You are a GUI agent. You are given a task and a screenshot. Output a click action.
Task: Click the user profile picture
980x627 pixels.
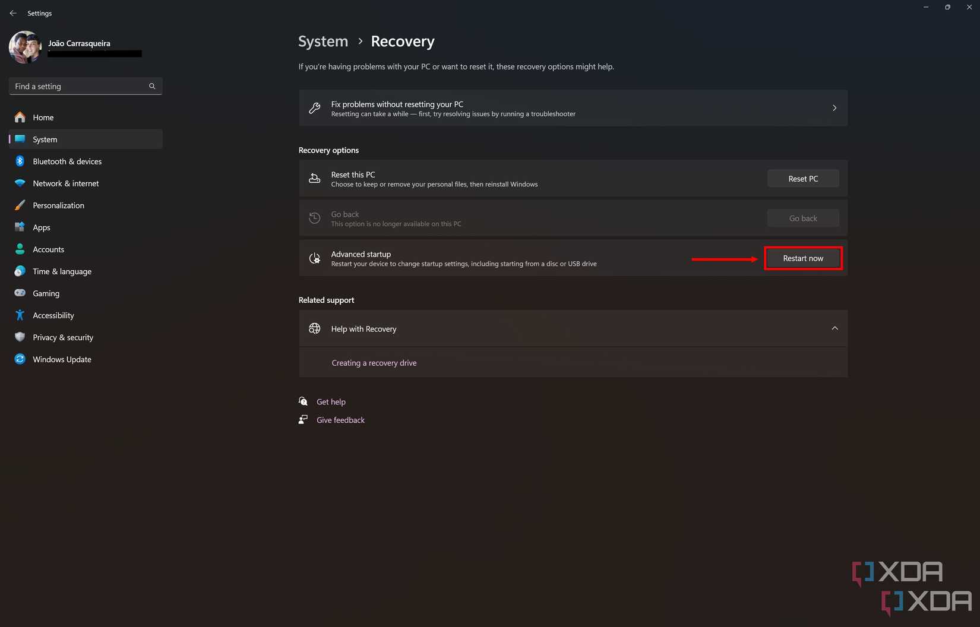tap(26, 47)
